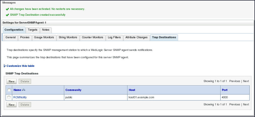255x117 pixels.
Task: Click the sort arrow icon beside Name
Action: coord(24,90)
